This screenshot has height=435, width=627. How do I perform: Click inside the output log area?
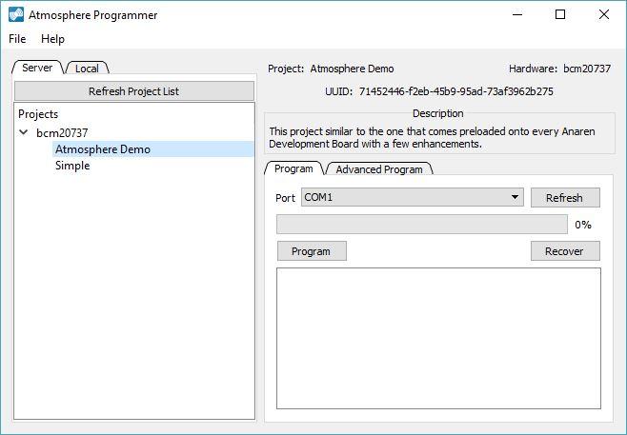click(438, 338)
